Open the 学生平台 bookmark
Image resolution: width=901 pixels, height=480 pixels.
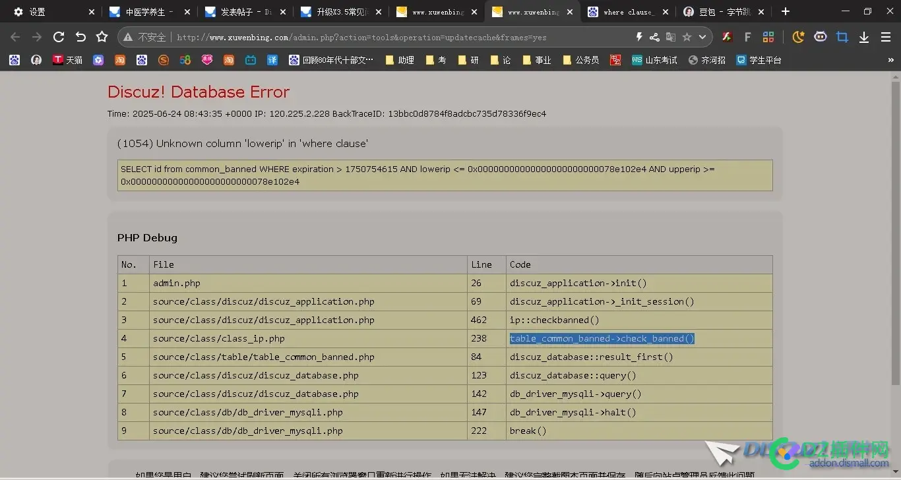[759, 60]
